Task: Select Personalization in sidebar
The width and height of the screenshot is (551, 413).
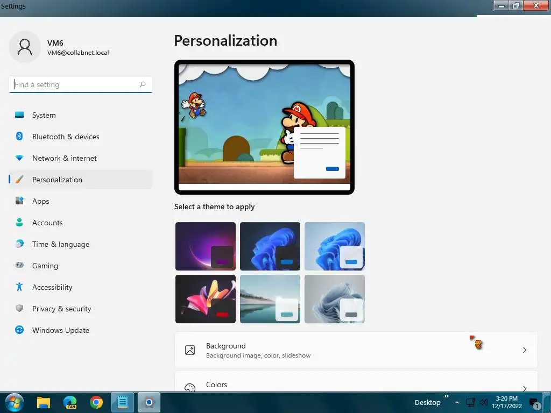Action: click(81, 180)
